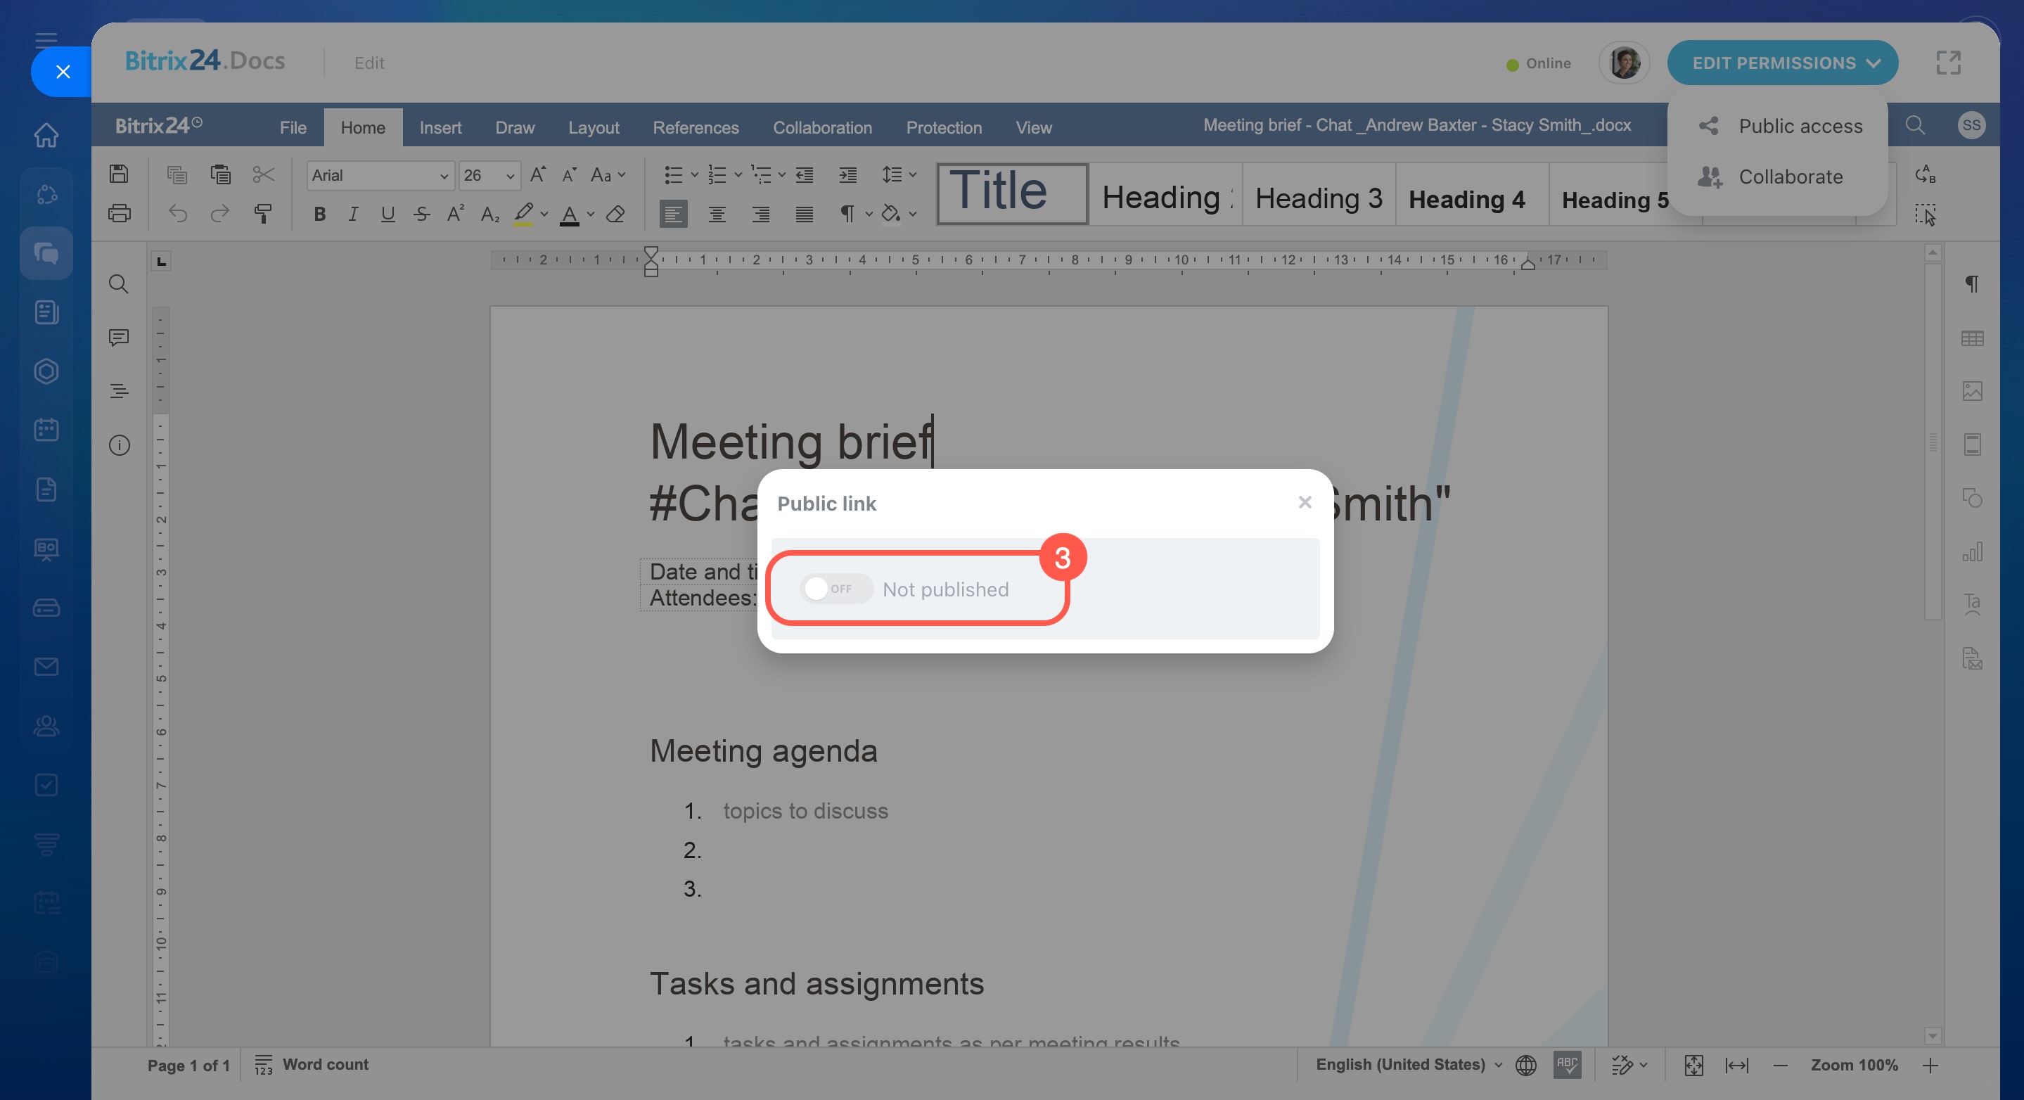Open the font color dropdown arrow
Image resolution: width=2024 pixels, height=1100 pixels.
(x=591, y=214)
